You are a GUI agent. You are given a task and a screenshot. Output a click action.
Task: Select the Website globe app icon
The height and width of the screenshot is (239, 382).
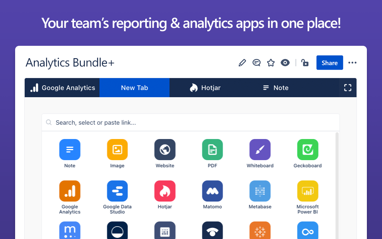(x=165, y=149)
